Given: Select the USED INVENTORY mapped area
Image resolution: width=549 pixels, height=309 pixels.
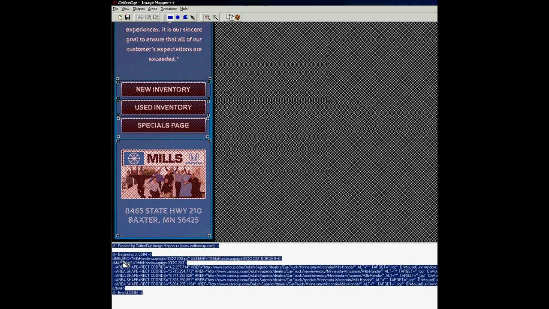Looking at the screenshot, I should (163, 107).
